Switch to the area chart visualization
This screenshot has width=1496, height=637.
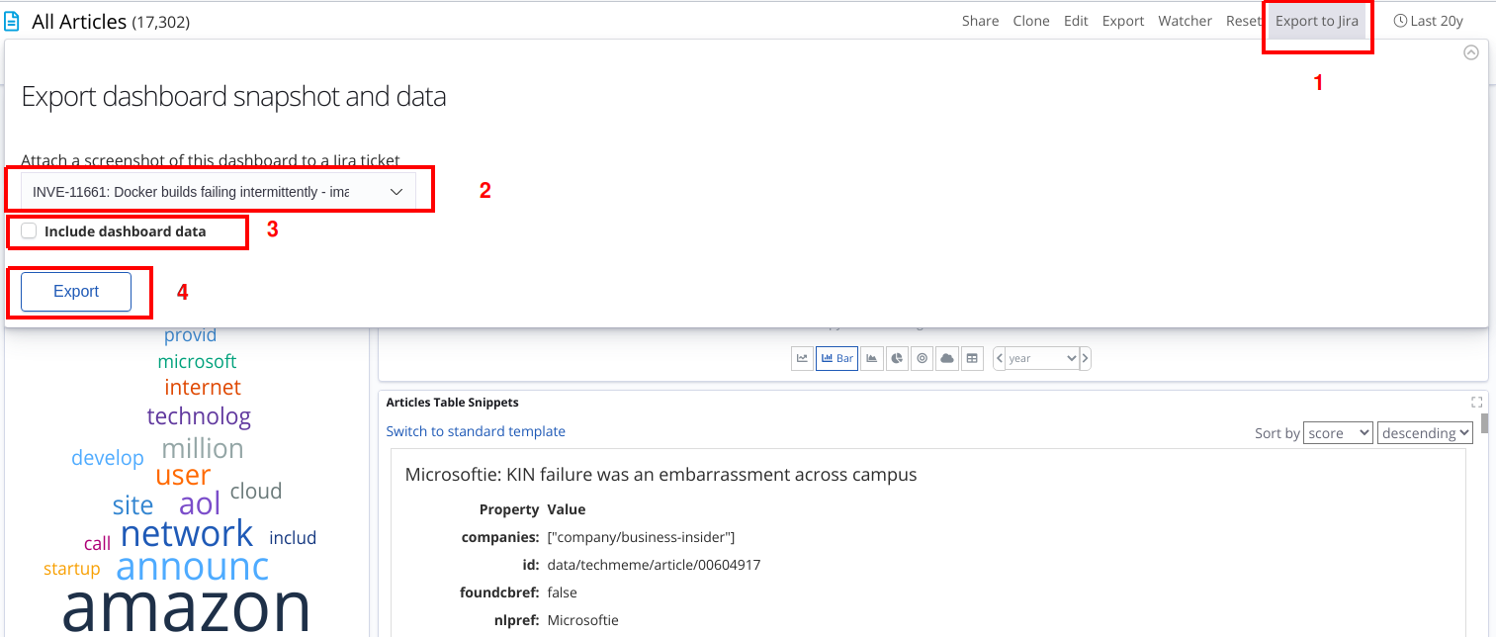pos(871,358)
